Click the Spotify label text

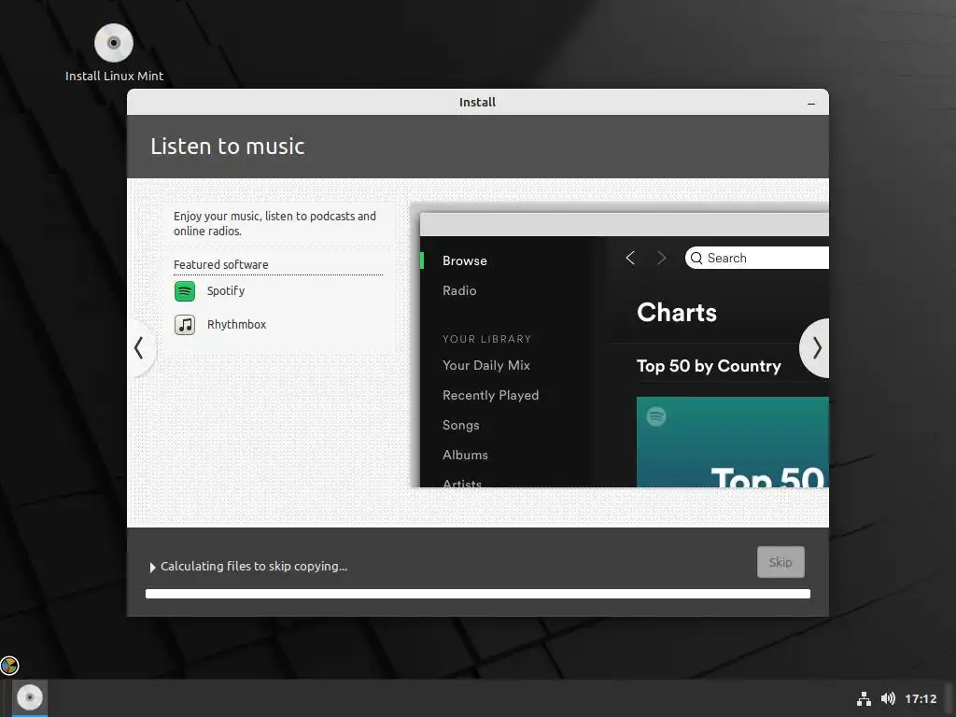226,291
